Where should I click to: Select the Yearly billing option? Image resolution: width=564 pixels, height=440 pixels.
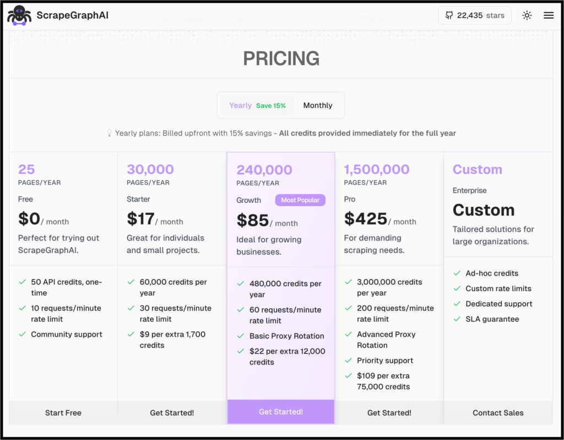click(x=240, y=105)
